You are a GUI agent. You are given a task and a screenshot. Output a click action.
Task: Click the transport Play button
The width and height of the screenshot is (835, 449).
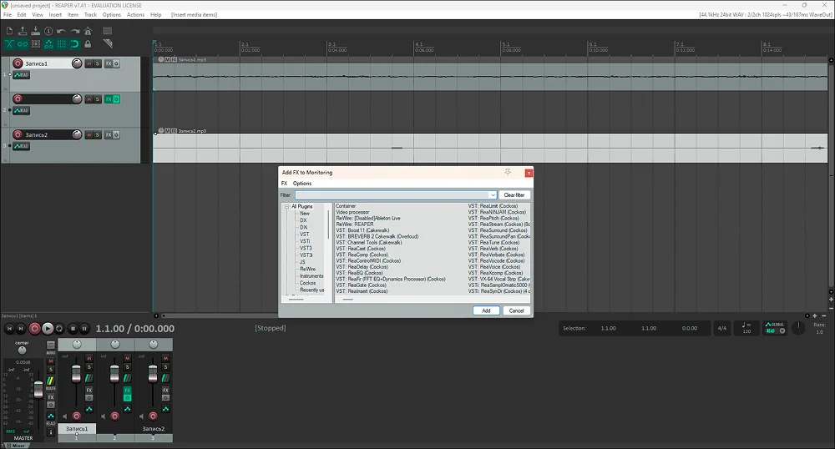click(48, 329)
